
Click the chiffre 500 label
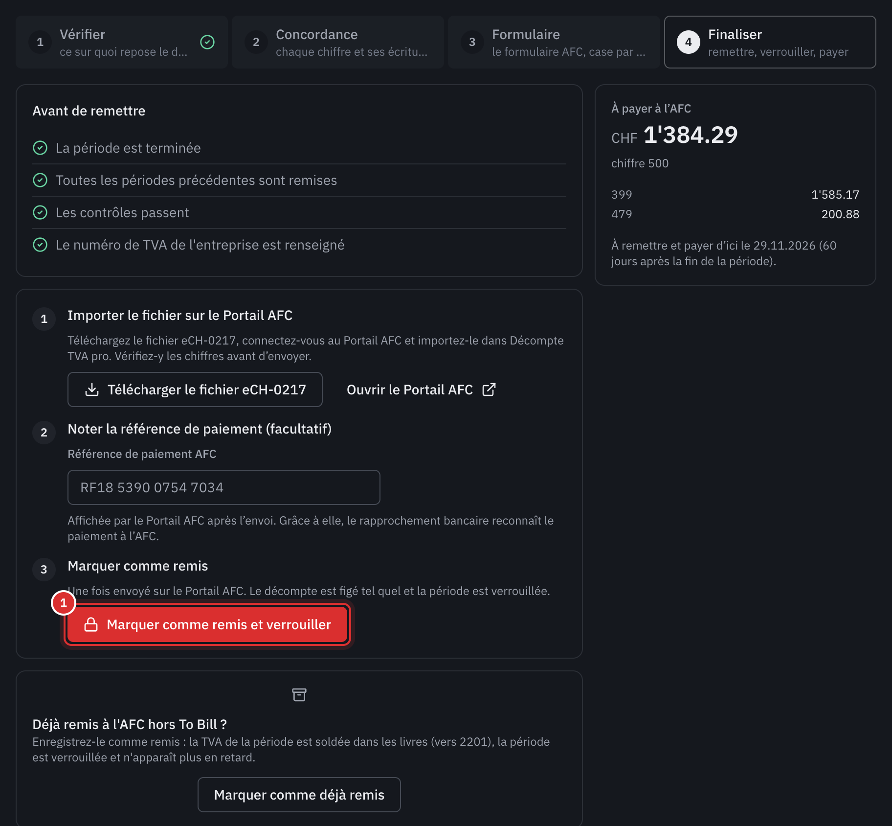[x=640, y=163]
